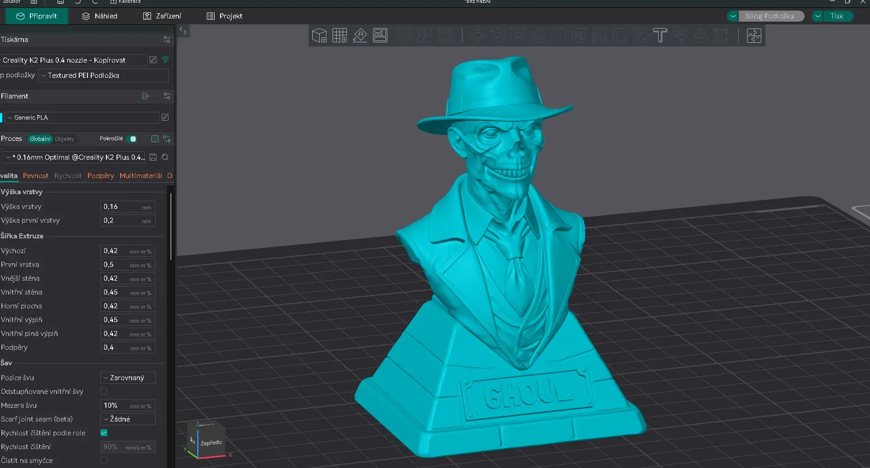Add a new filament with the spool-plus icon
870x468 pixels.
tap(146, 96)
